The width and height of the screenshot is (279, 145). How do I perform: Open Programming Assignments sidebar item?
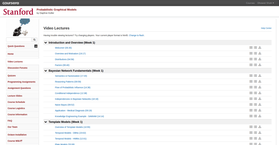pyautogui.click(x=22, y=82)
